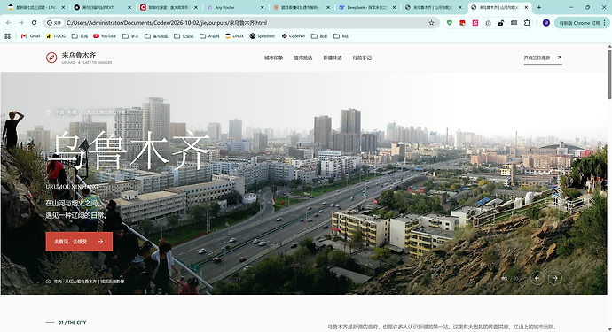Open the Chrome extensions puzzle menu

point(527,23)
